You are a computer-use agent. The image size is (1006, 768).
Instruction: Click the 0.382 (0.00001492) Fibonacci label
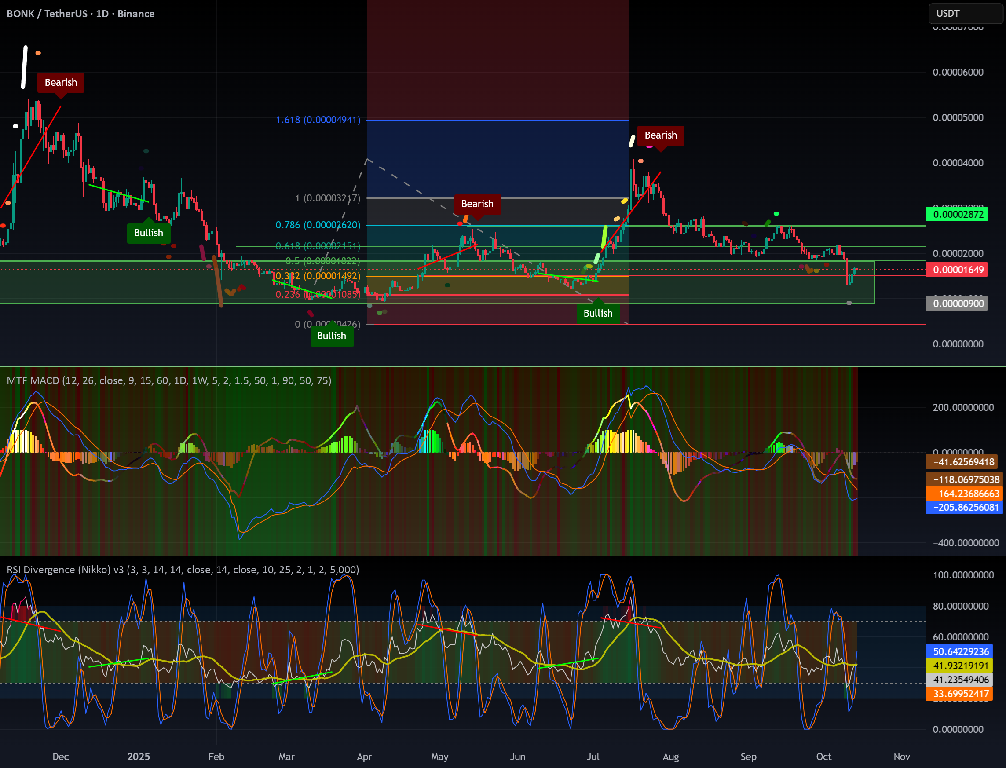(x=318, y=276)
